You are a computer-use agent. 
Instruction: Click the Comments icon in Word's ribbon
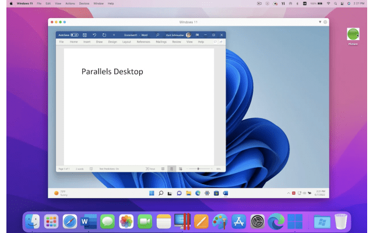[215, 42]
